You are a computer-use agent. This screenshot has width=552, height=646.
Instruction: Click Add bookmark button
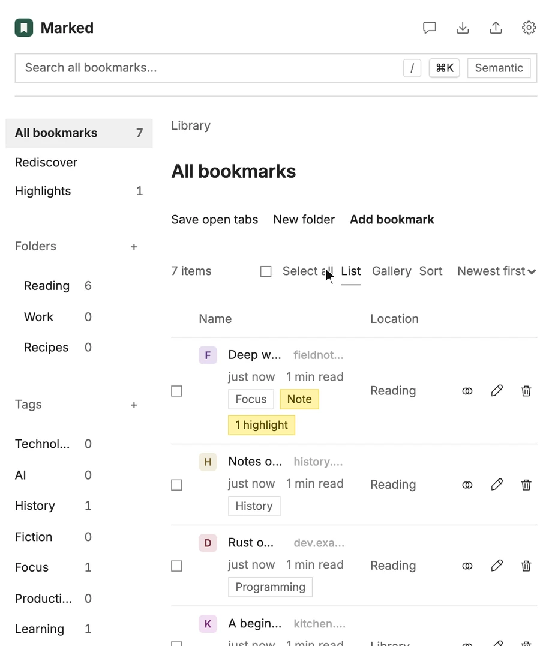tap(392, 220)
